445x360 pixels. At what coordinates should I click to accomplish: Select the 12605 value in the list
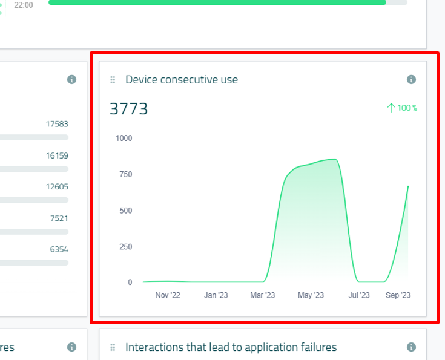pyautogui.click(x=57, y=186)
